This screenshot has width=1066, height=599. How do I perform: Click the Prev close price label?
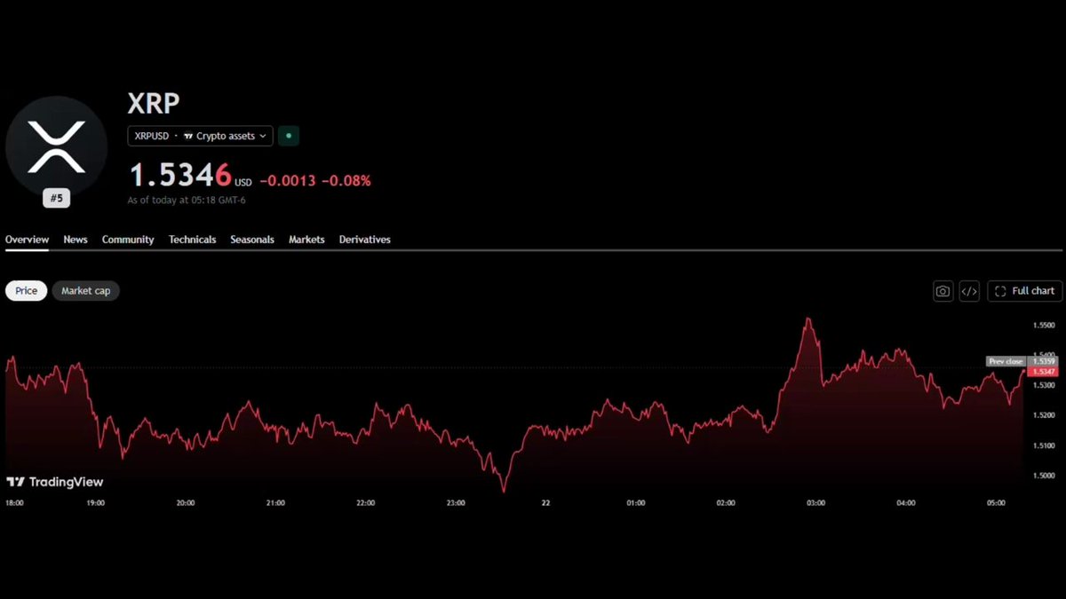[x=1006, y=361]
